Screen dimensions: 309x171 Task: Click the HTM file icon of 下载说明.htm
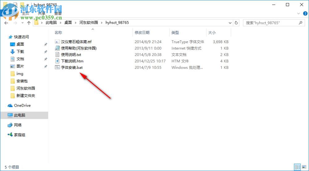click(57, 61)
